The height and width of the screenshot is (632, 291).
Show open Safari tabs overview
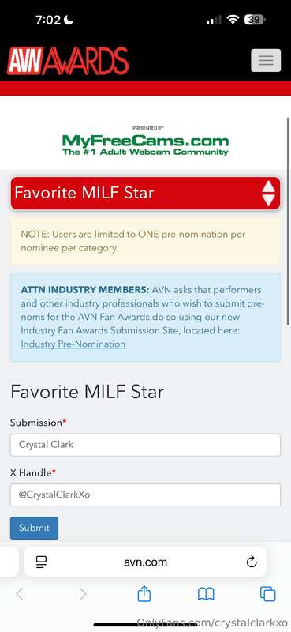click(267, 594)
